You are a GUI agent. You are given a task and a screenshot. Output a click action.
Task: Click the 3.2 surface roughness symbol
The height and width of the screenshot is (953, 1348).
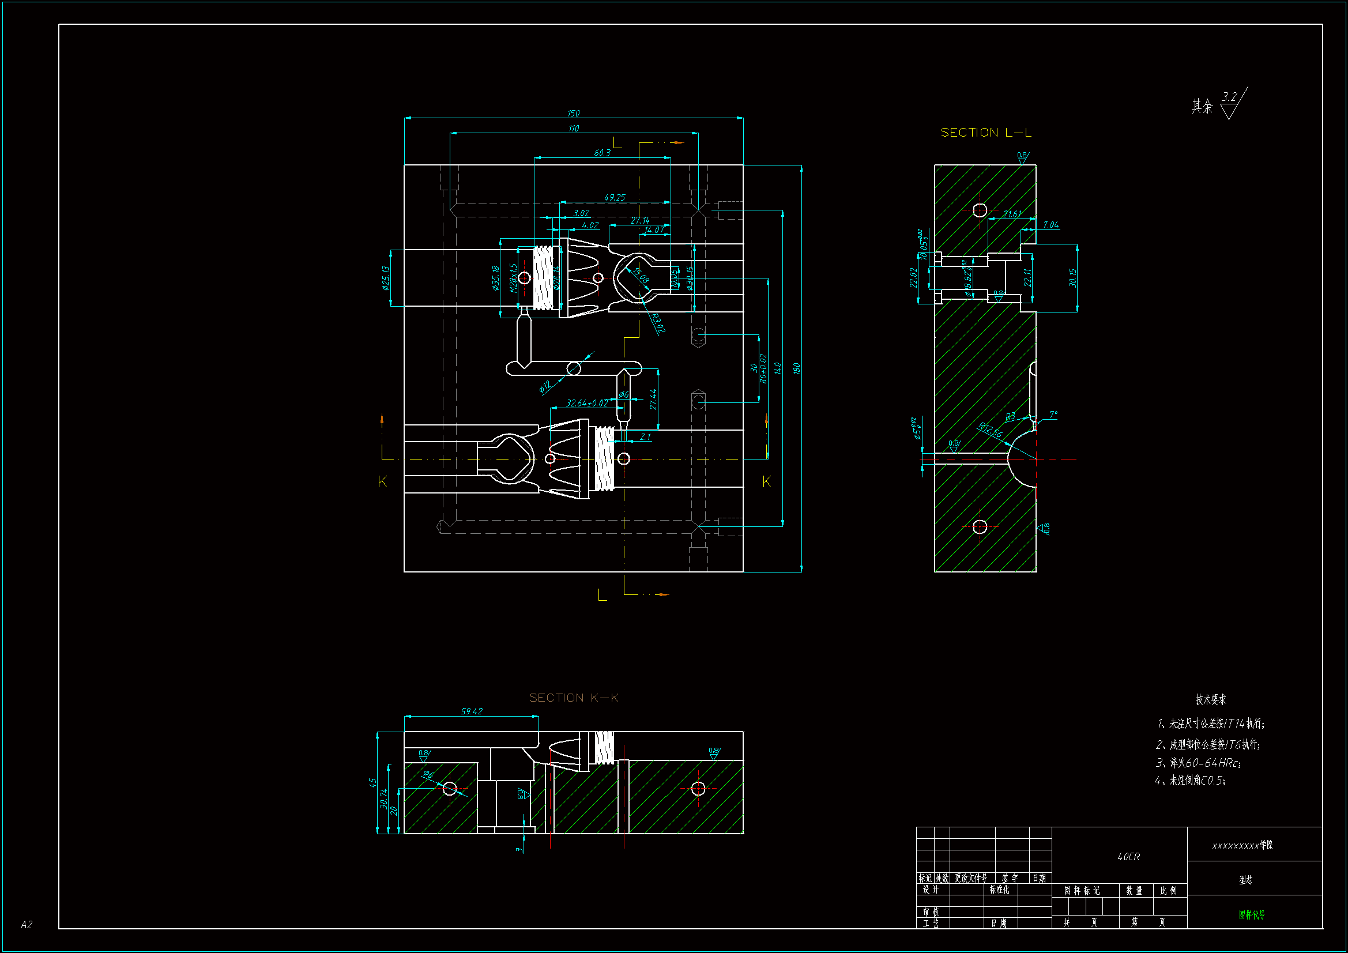1229,97
